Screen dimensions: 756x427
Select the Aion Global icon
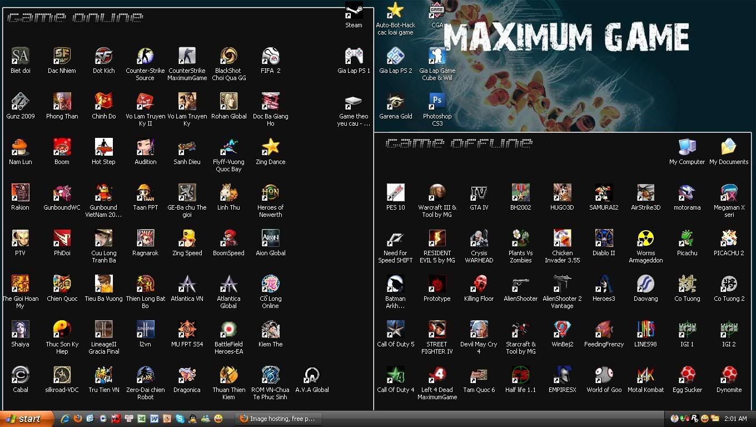click(270, 239)
